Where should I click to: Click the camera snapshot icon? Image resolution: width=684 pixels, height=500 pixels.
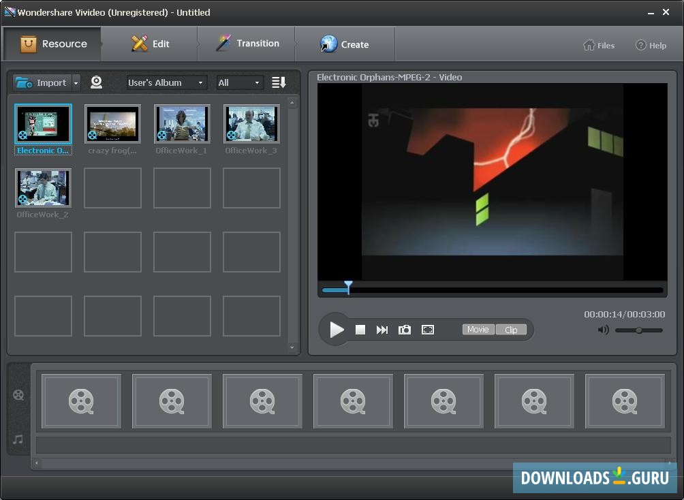(405, 329)
